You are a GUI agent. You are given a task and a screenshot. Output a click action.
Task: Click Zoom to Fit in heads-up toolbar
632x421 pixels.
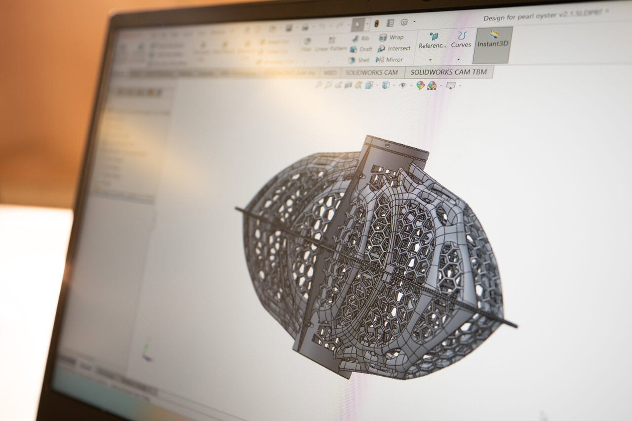coord(318,85)
